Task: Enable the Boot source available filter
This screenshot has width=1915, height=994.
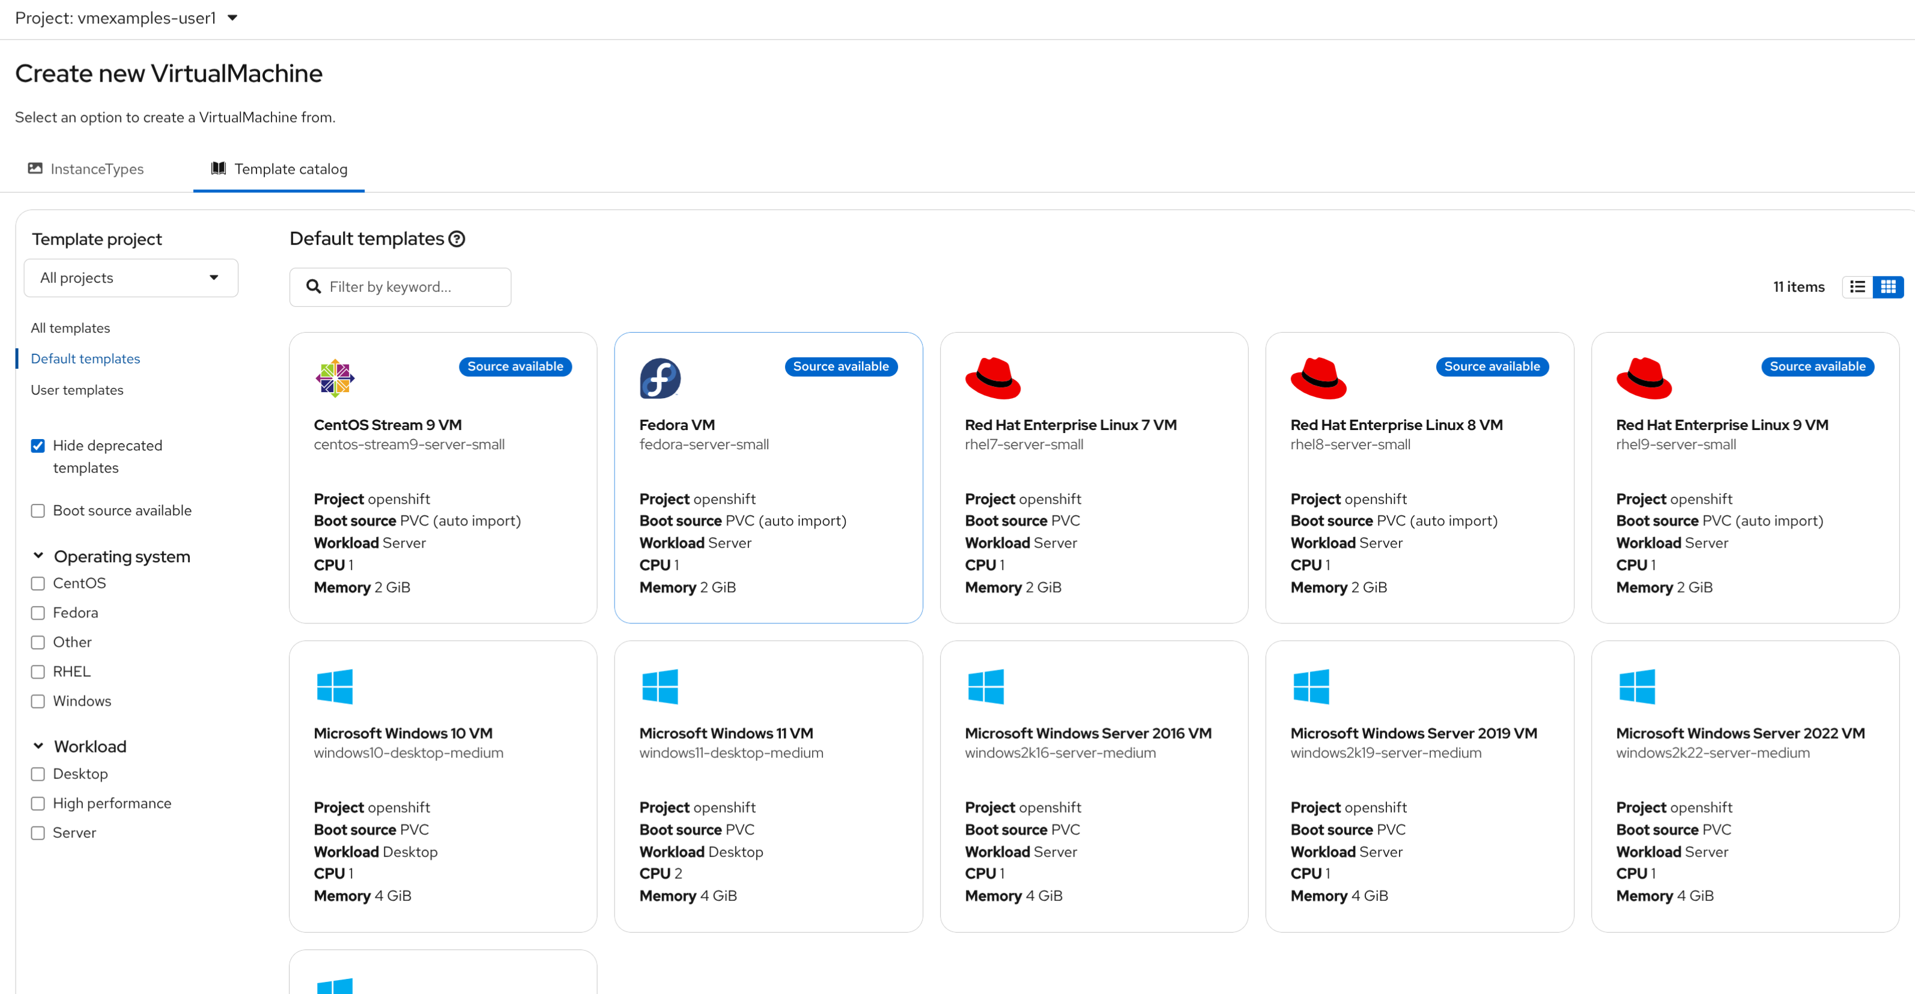Action: click(x=37, y=511)
